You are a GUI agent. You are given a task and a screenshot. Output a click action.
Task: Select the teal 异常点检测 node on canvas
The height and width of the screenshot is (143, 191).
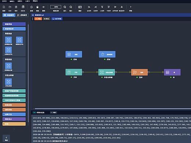coord(107,72)
